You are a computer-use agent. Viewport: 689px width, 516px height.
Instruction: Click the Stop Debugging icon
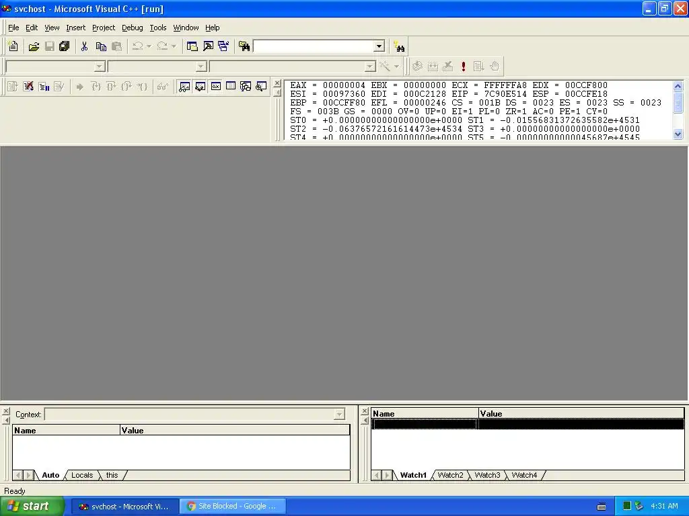coord(28,87)
